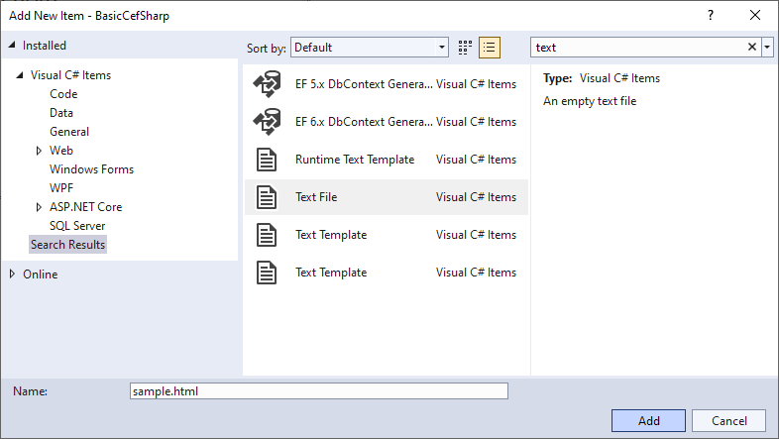The height and width of the screenshot is (439, 779).
Task: Click the Text File document icon
Action: 268,197
